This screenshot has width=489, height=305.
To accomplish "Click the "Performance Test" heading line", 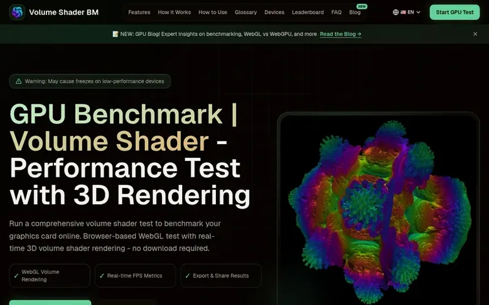I will 125,168.
